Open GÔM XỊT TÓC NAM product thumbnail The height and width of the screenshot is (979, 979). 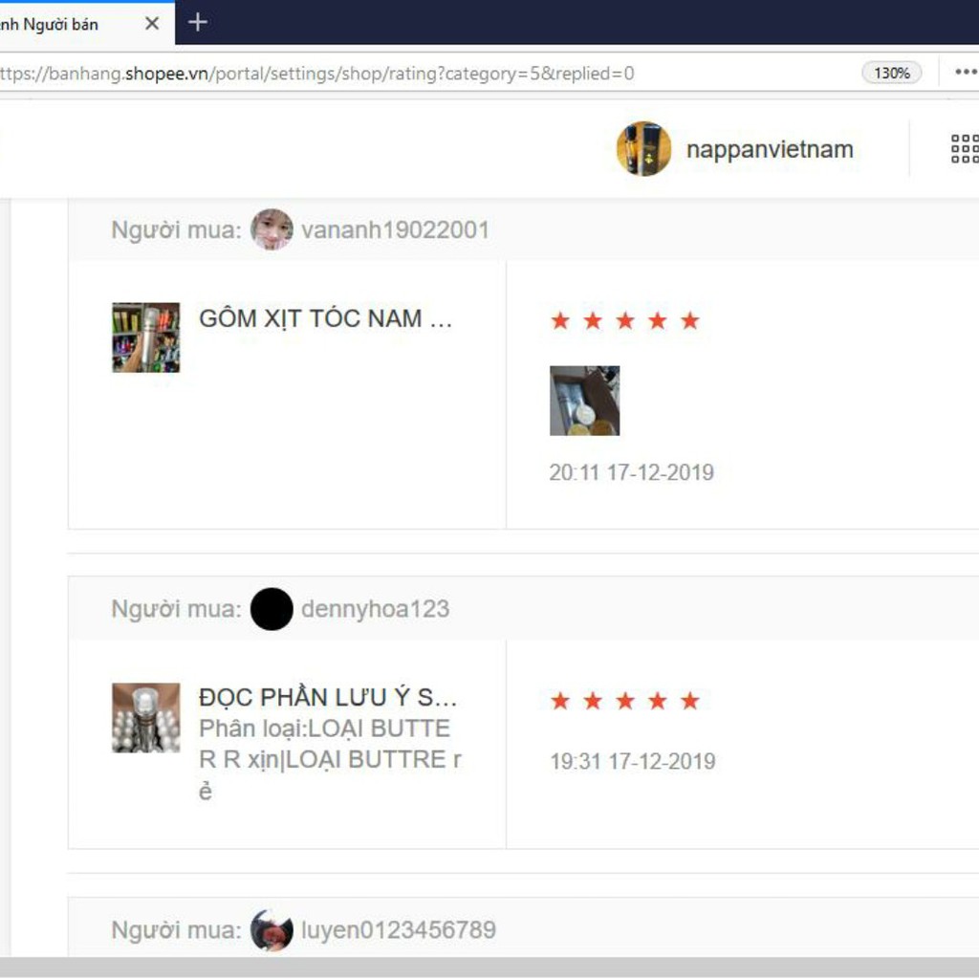point(145,337)
